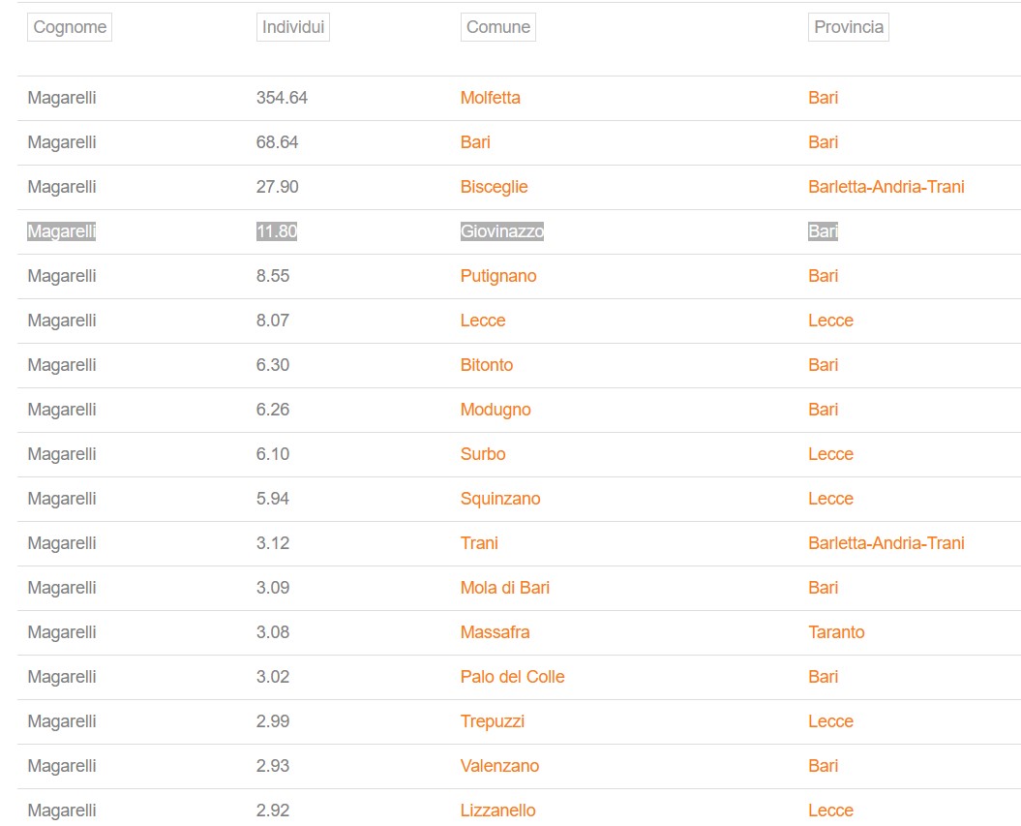Open the Putignano comune link
The image size is (1021, 826).
(x=498, y=276)
